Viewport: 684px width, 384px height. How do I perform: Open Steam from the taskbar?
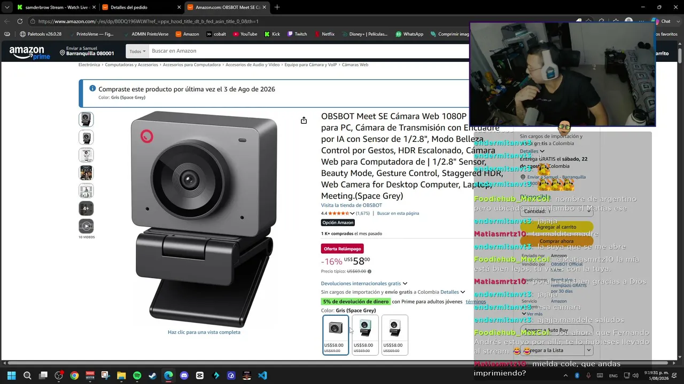153,375
